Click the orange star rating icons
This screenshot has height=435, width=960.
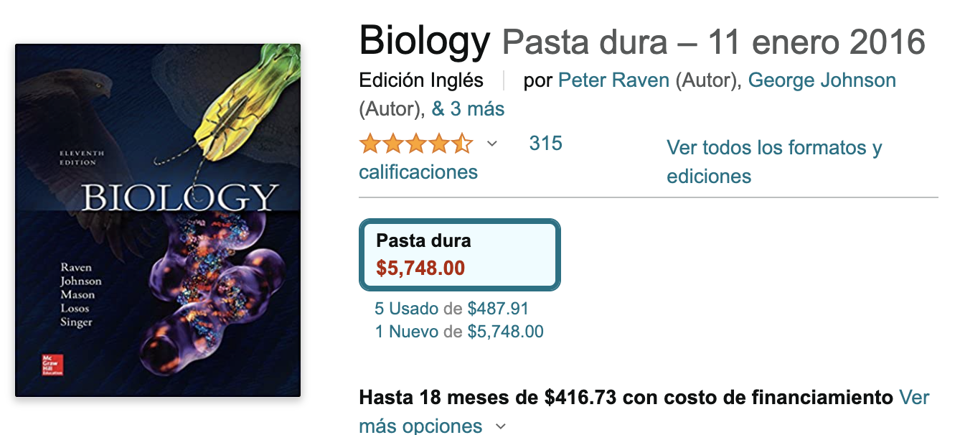(415, 144)
